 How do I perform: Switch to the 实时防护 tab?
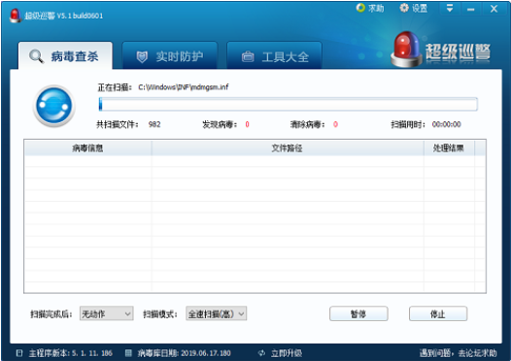pyautogui.click(x=170, y=55)
